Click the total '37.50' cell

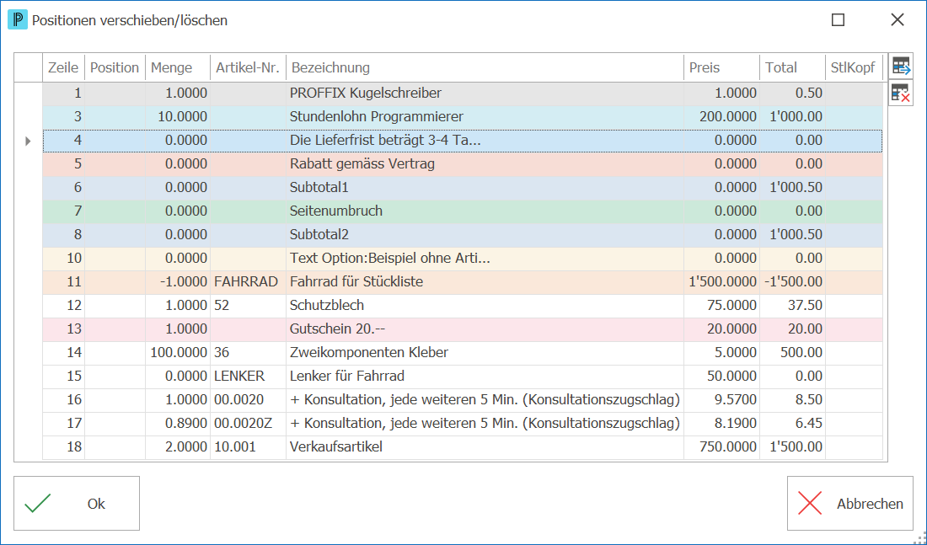point(793,306)
